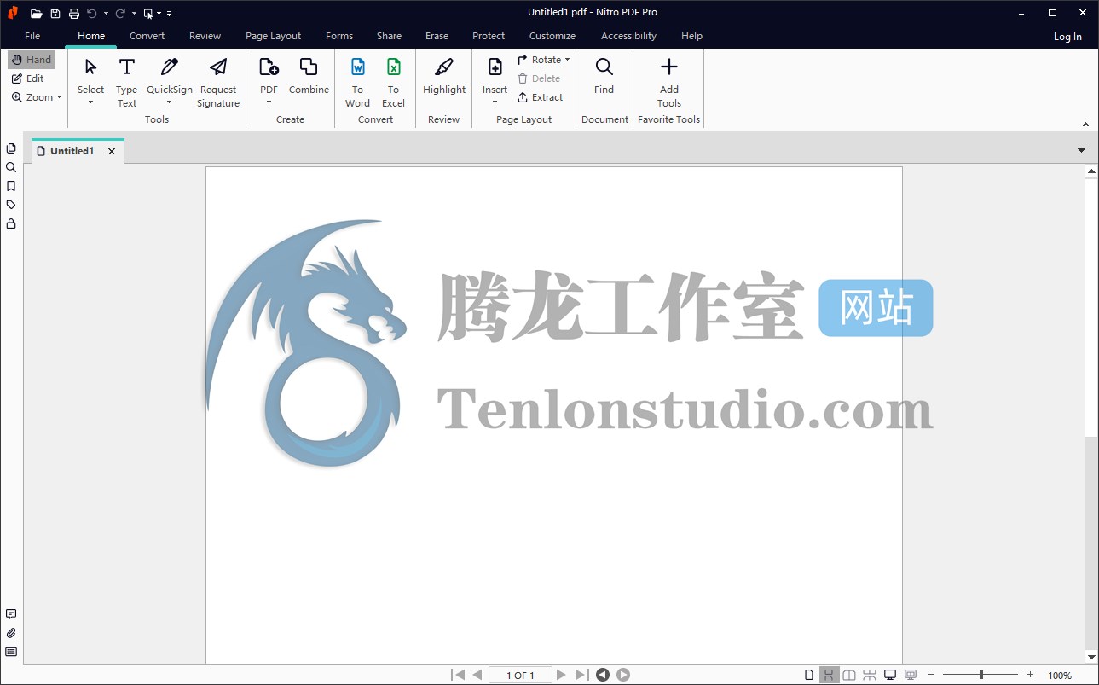Convert to Word

[358, 82]
